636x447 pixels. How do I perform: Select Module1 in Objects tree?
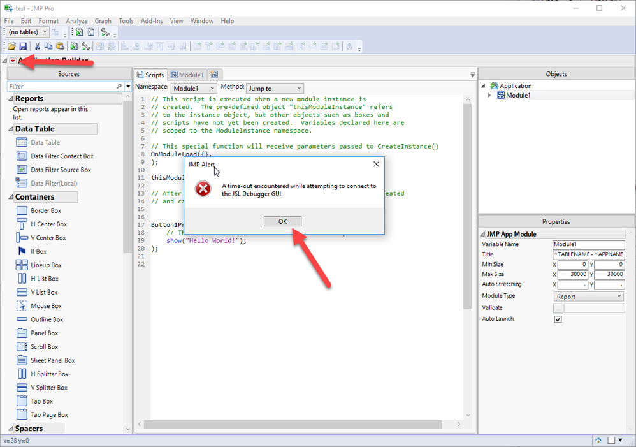518,96
